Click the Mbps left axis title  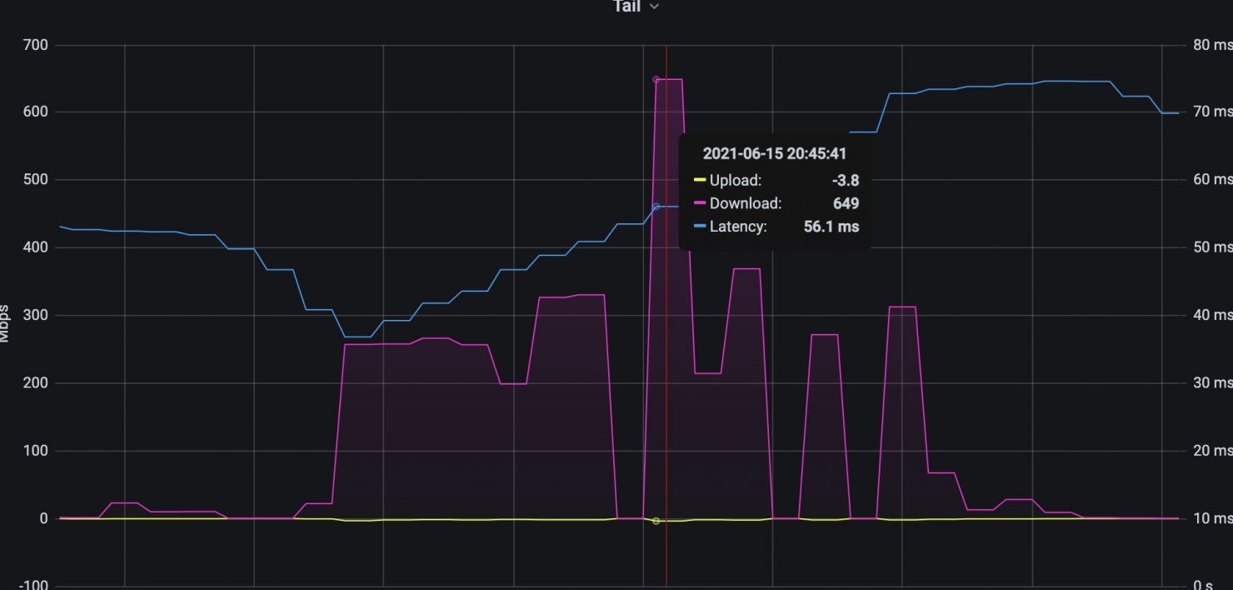pos(7,327)
